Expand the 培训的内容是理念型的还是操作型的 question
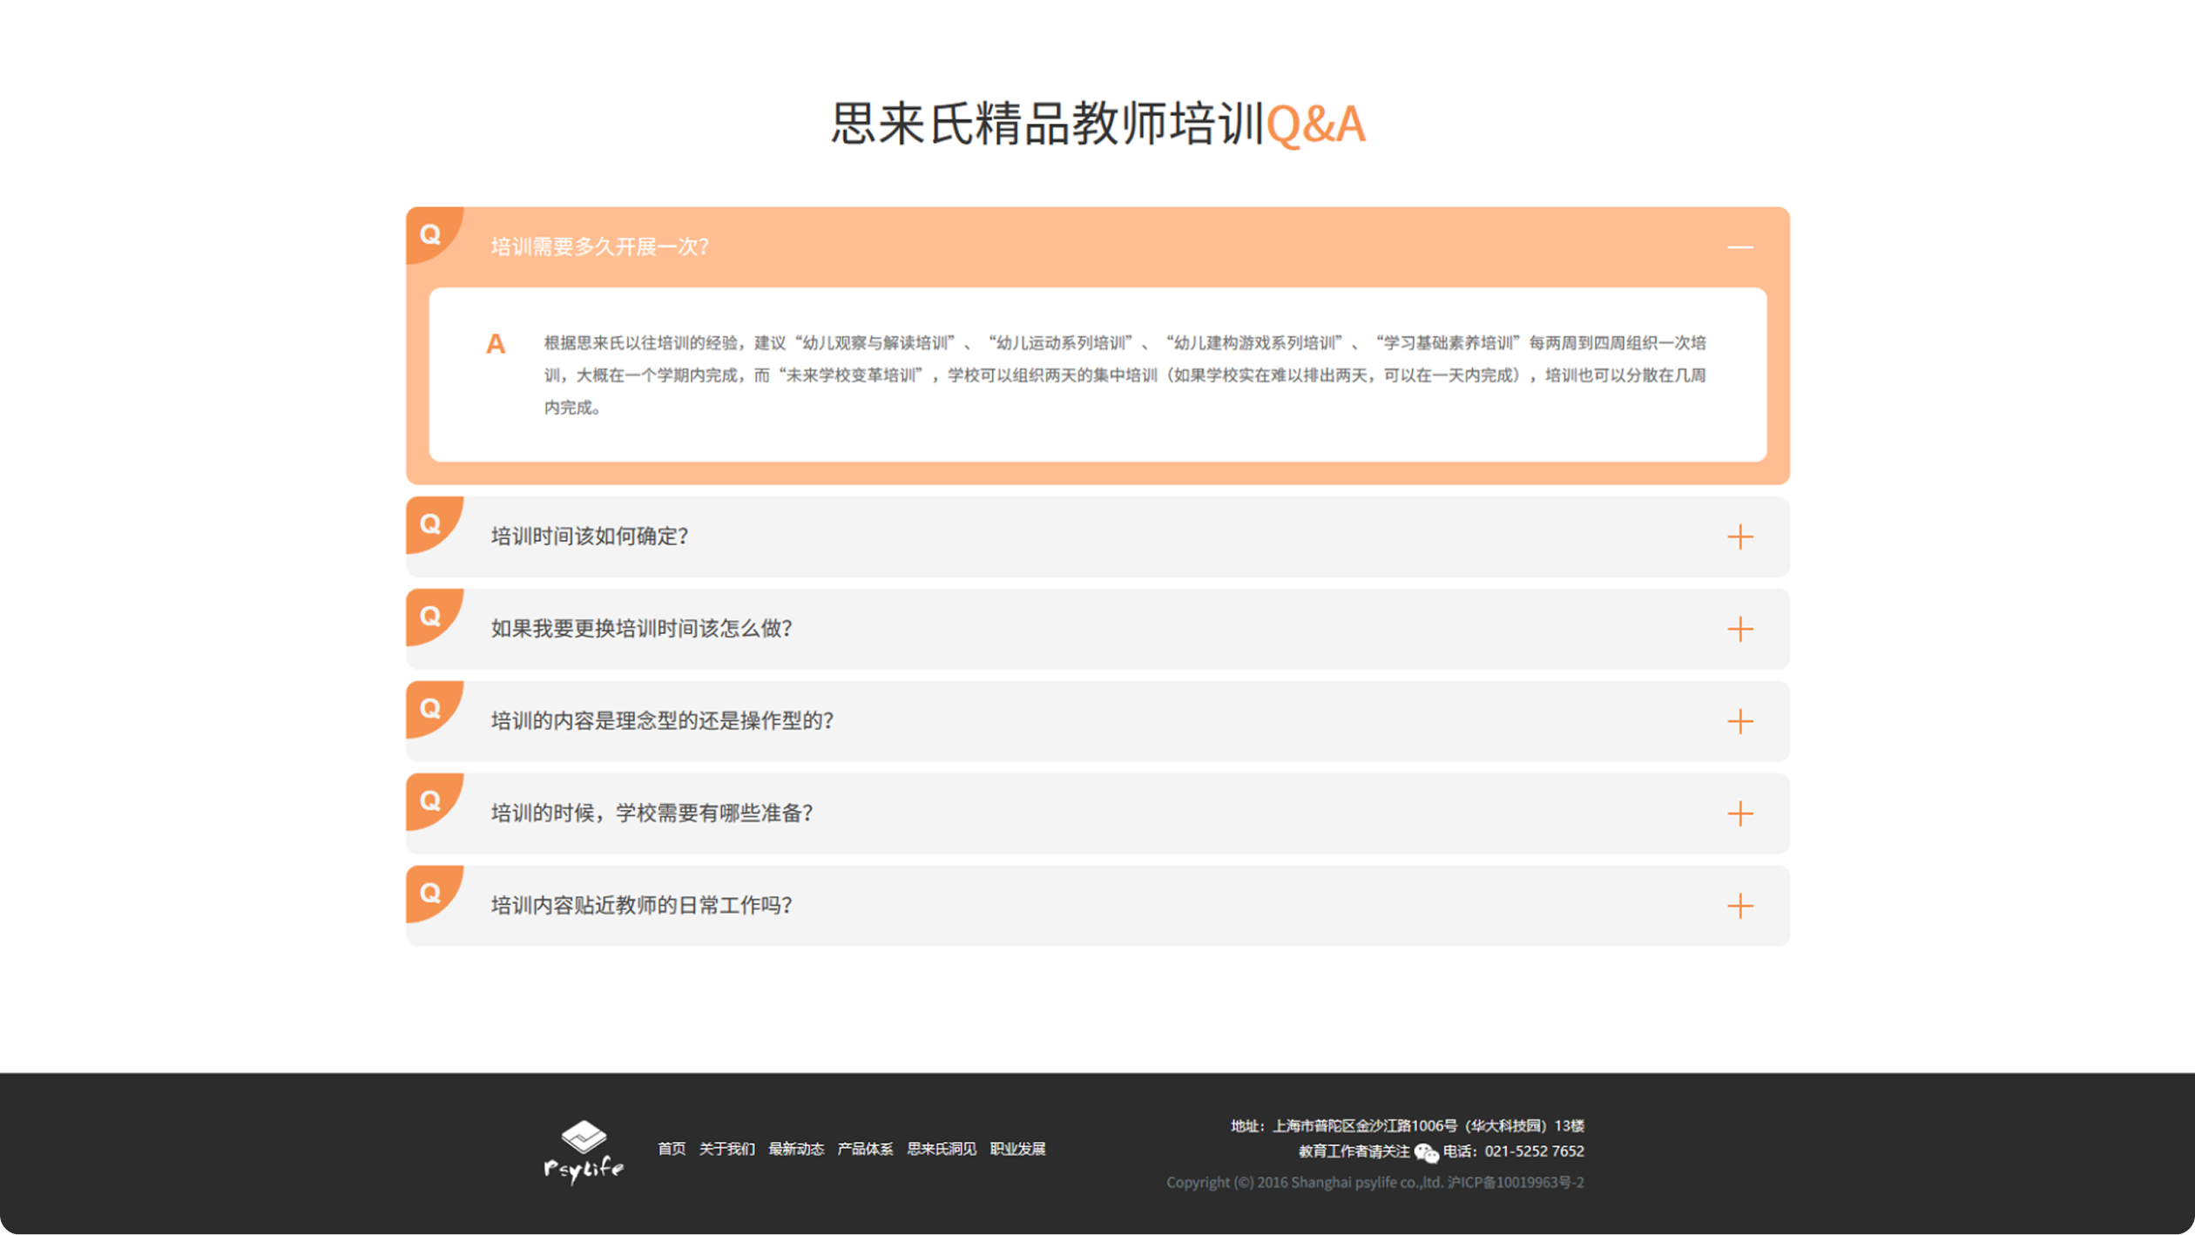Screen dimensions: 2195x1235 [1741, 721]
